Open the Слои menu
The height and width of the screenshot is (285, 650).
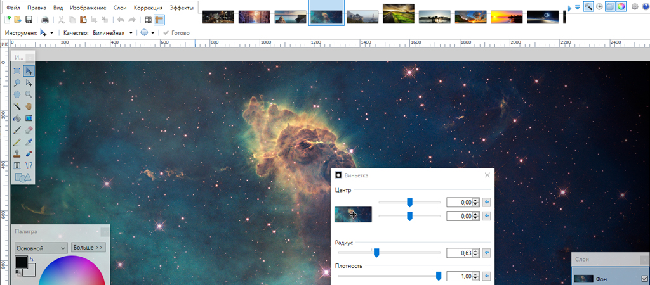(120, 8)
